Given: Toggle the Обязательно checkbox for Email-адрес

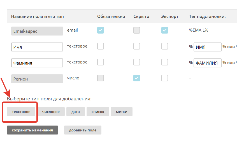Looking at the screenshot, I should click(x=101, y=30).
